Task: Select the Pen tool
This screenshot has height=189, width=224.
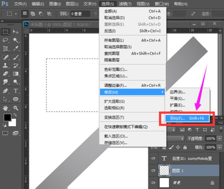Action: [x=5, y=91]
